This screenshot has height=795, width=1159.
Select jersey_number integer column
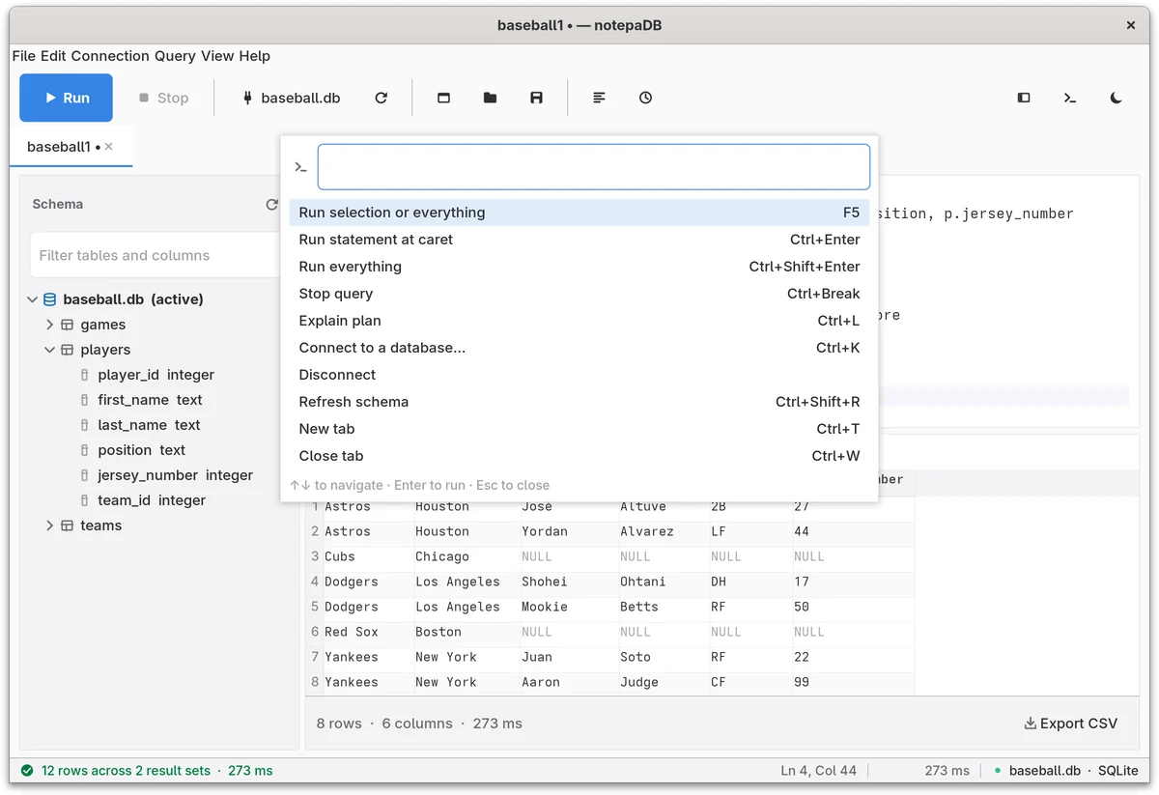coord(175,475)
